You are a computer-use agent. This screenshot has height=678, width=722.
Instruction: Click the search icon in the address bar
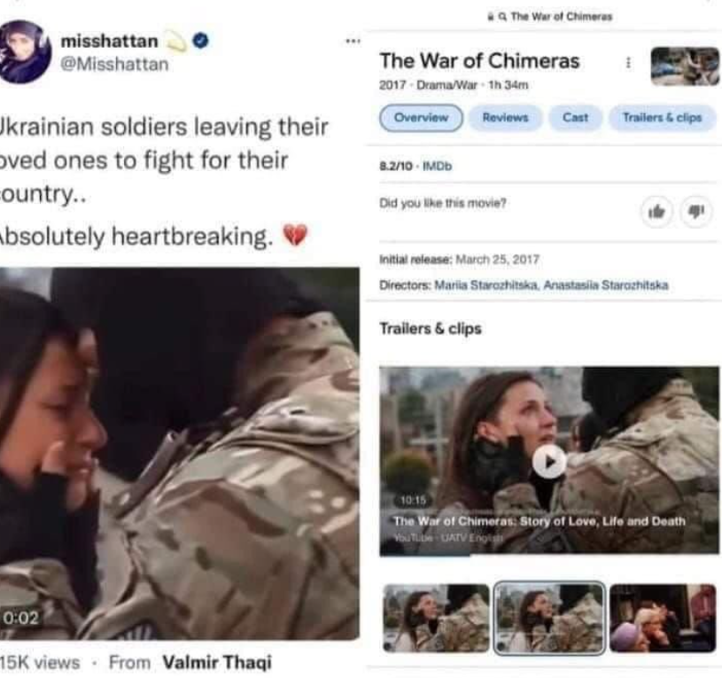pyautogui.click(x=503, y=17)
